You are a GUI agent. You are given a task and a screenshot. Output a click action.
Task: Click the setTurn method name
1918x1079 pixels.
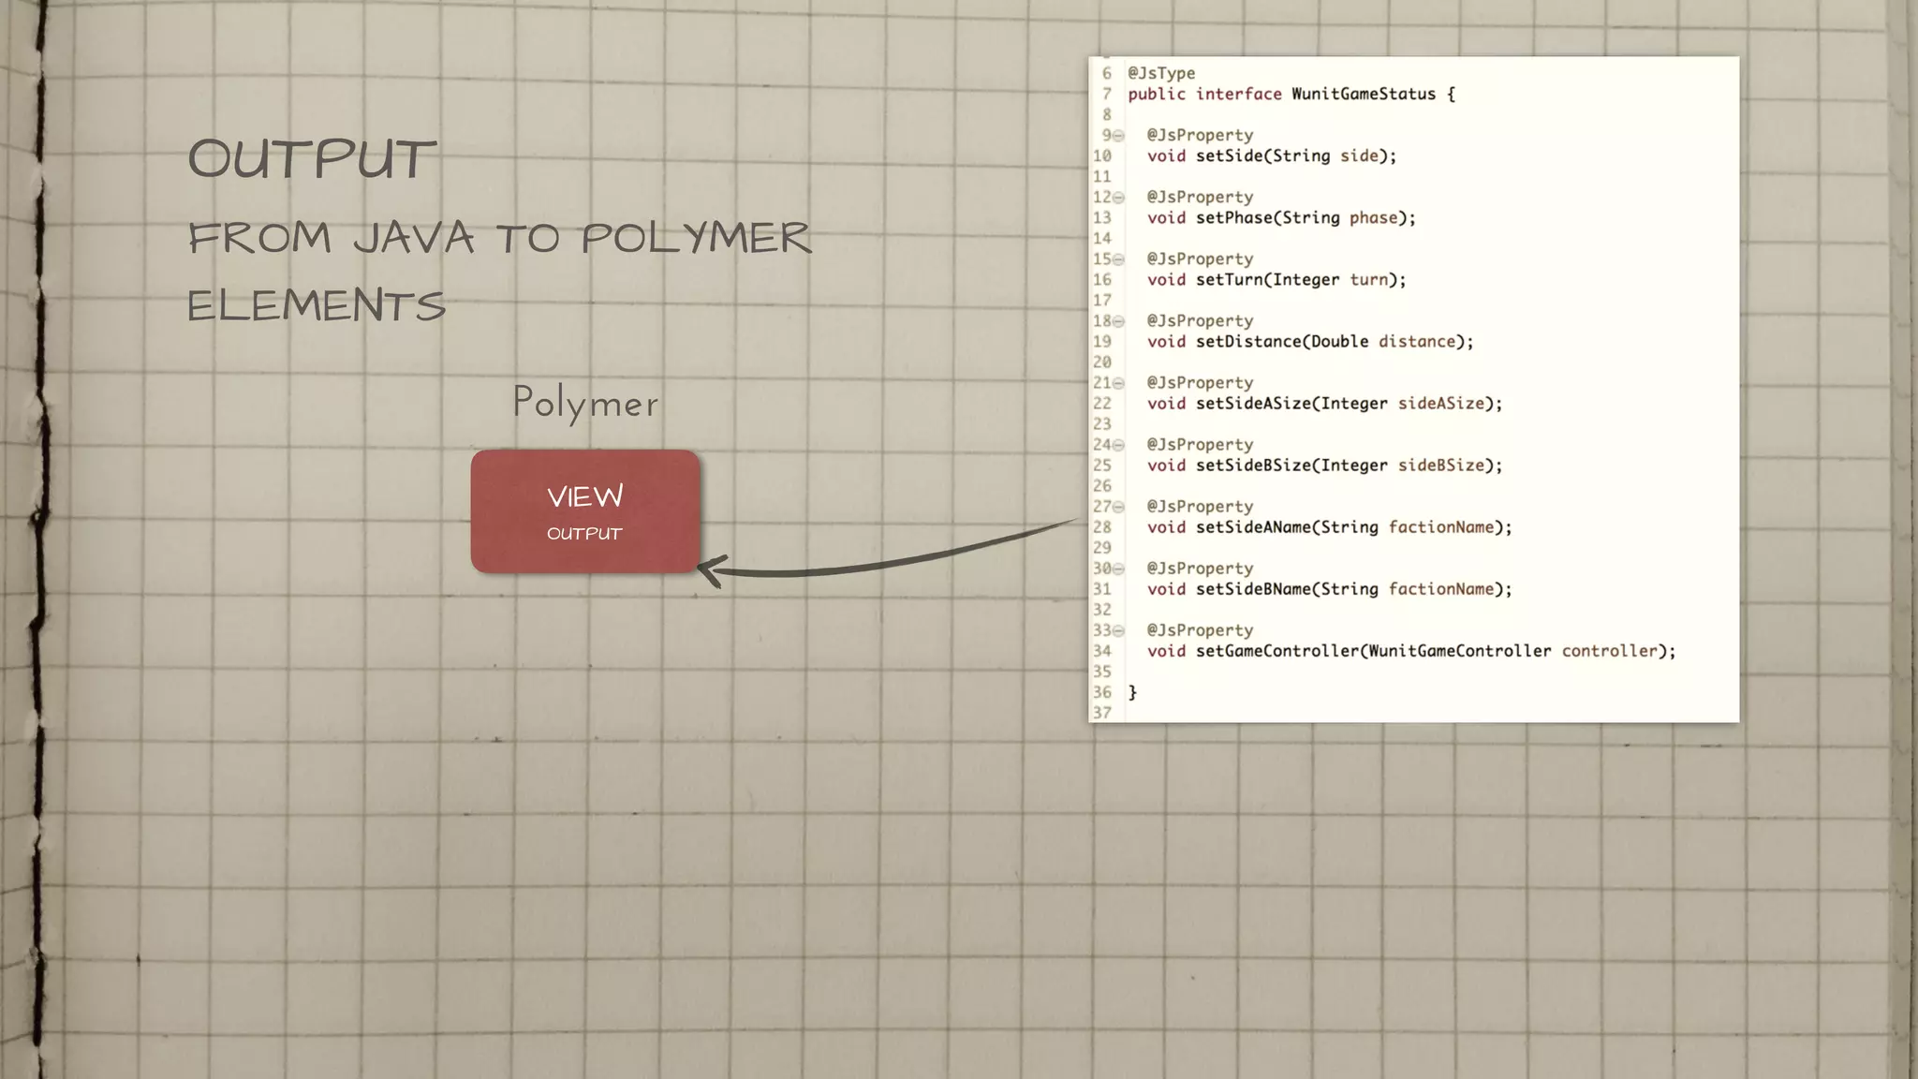click(x=1229, y=279)
